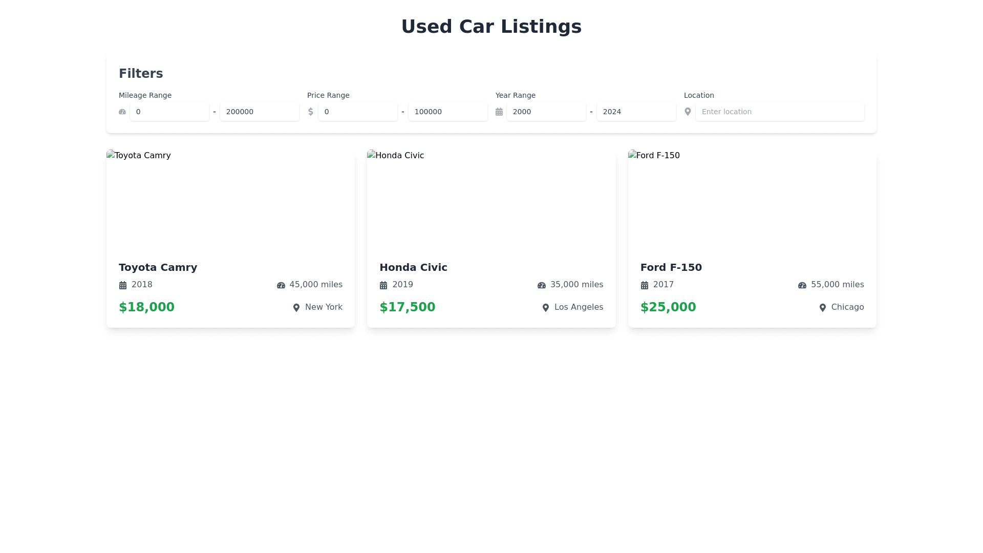Click the Honda Civic listing image
The height and width of the screenshot is (553, 983).
[491, 200]
